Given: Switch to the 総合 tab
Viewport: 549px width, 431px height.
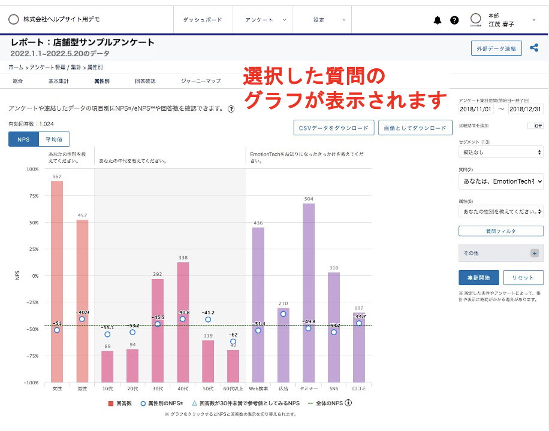Looking at the screenshot, I should [18, 81].
